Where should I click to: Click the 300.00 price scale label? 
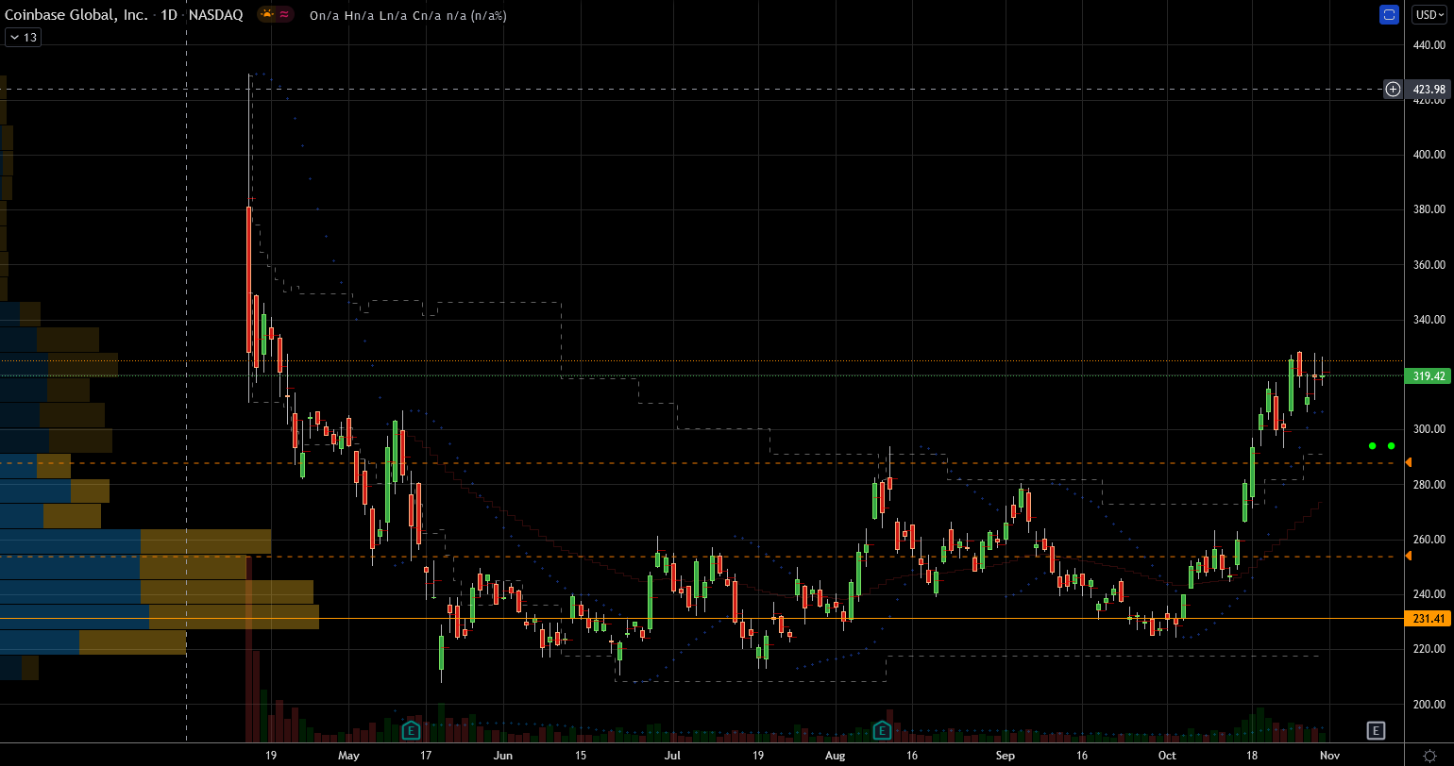click(x=1429, y=429)
